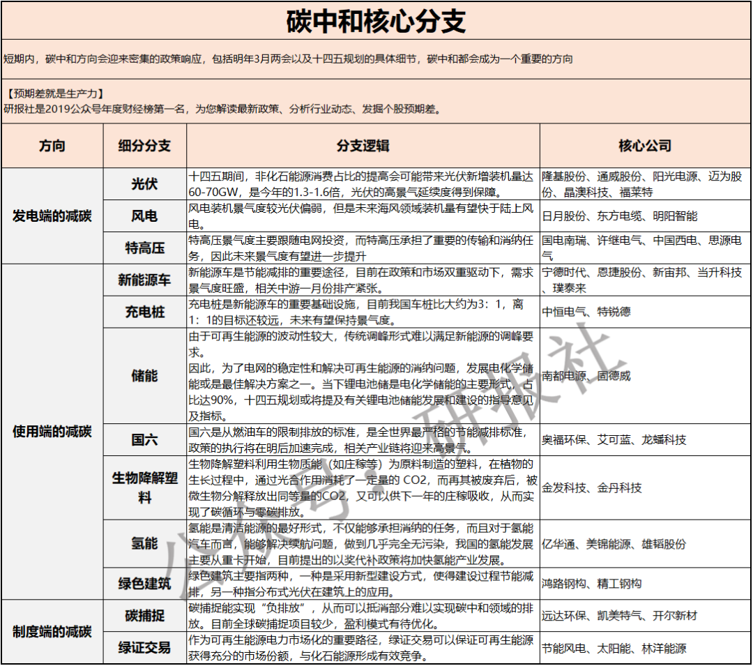This screenshot has width=753, height=666.
Task: Click companies cell 金发科技、金丹科技
Action: pos(645,487)
